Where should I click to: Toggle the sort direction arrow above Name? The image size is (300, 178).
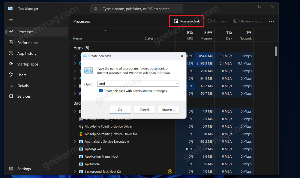105,30
